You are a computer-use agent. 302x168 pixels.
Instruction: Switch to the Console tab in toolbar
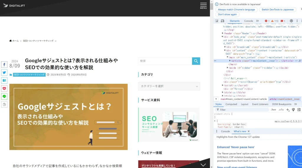point(248,21)
